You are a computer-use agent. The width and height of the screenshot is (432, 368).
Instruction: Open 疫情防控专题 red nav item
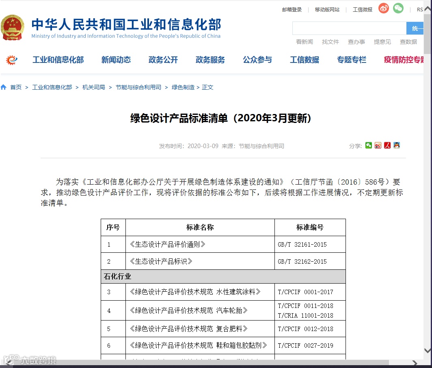(404, 60)
